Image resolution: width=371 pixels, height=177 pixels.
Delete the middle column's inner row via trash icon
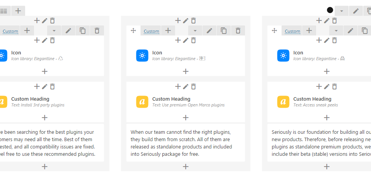238,31
